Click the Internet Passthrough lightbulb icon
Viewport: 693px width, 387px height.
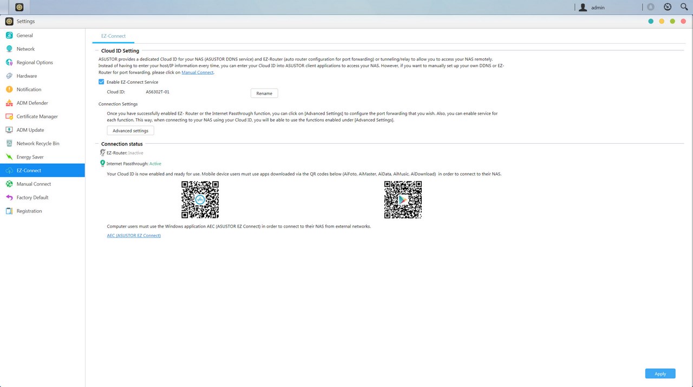click(x=102, y=163)
